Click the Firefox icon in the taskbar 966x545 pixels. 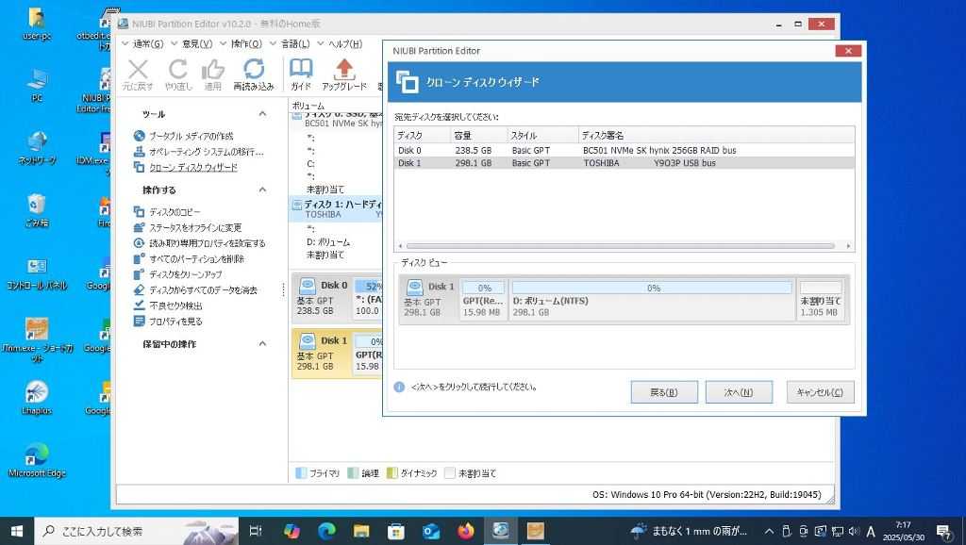point(465,531)
